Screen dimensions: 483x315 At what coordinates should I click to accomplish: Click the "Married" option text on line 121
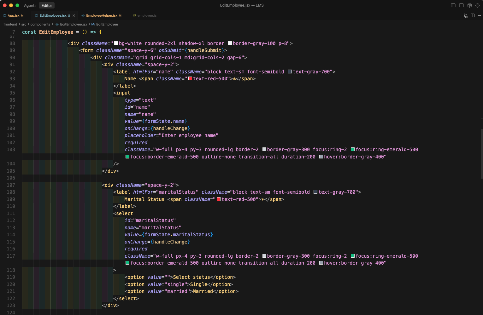203,291
